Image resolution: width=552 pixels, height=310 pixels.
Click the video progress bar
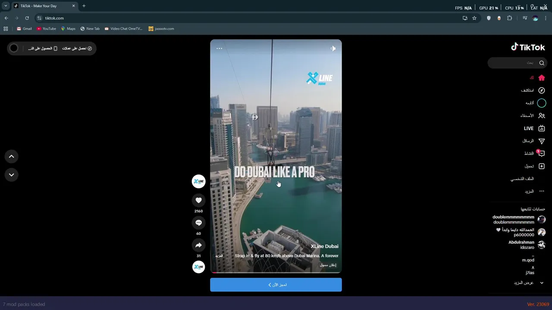point(276,273)
